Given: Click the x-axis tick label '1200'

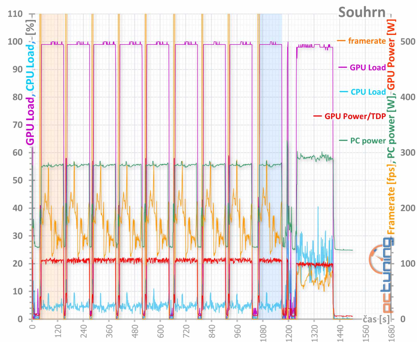Looking at the screenshot, I should pyautogui.click(x=288, y=333).
